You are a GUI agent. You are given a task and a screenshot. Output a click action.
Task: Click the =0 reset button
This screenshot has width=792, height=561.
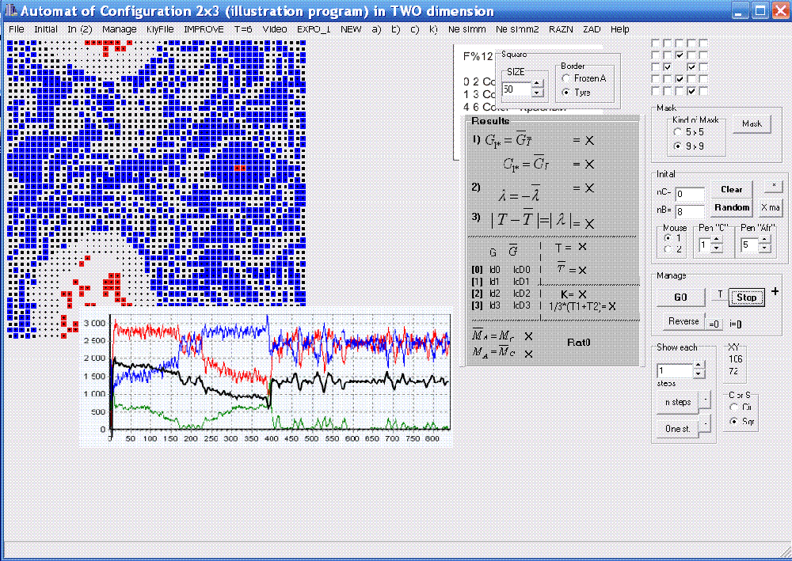(714, 324)
